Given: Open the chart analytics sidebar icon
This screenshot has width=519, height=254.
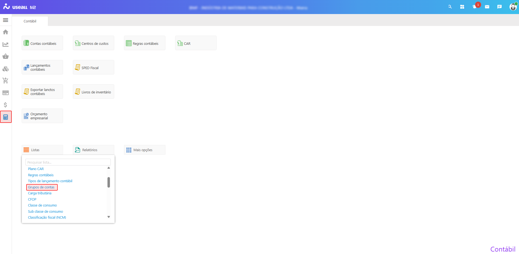Looking at the screenshot, I should [x=5, y=44].
